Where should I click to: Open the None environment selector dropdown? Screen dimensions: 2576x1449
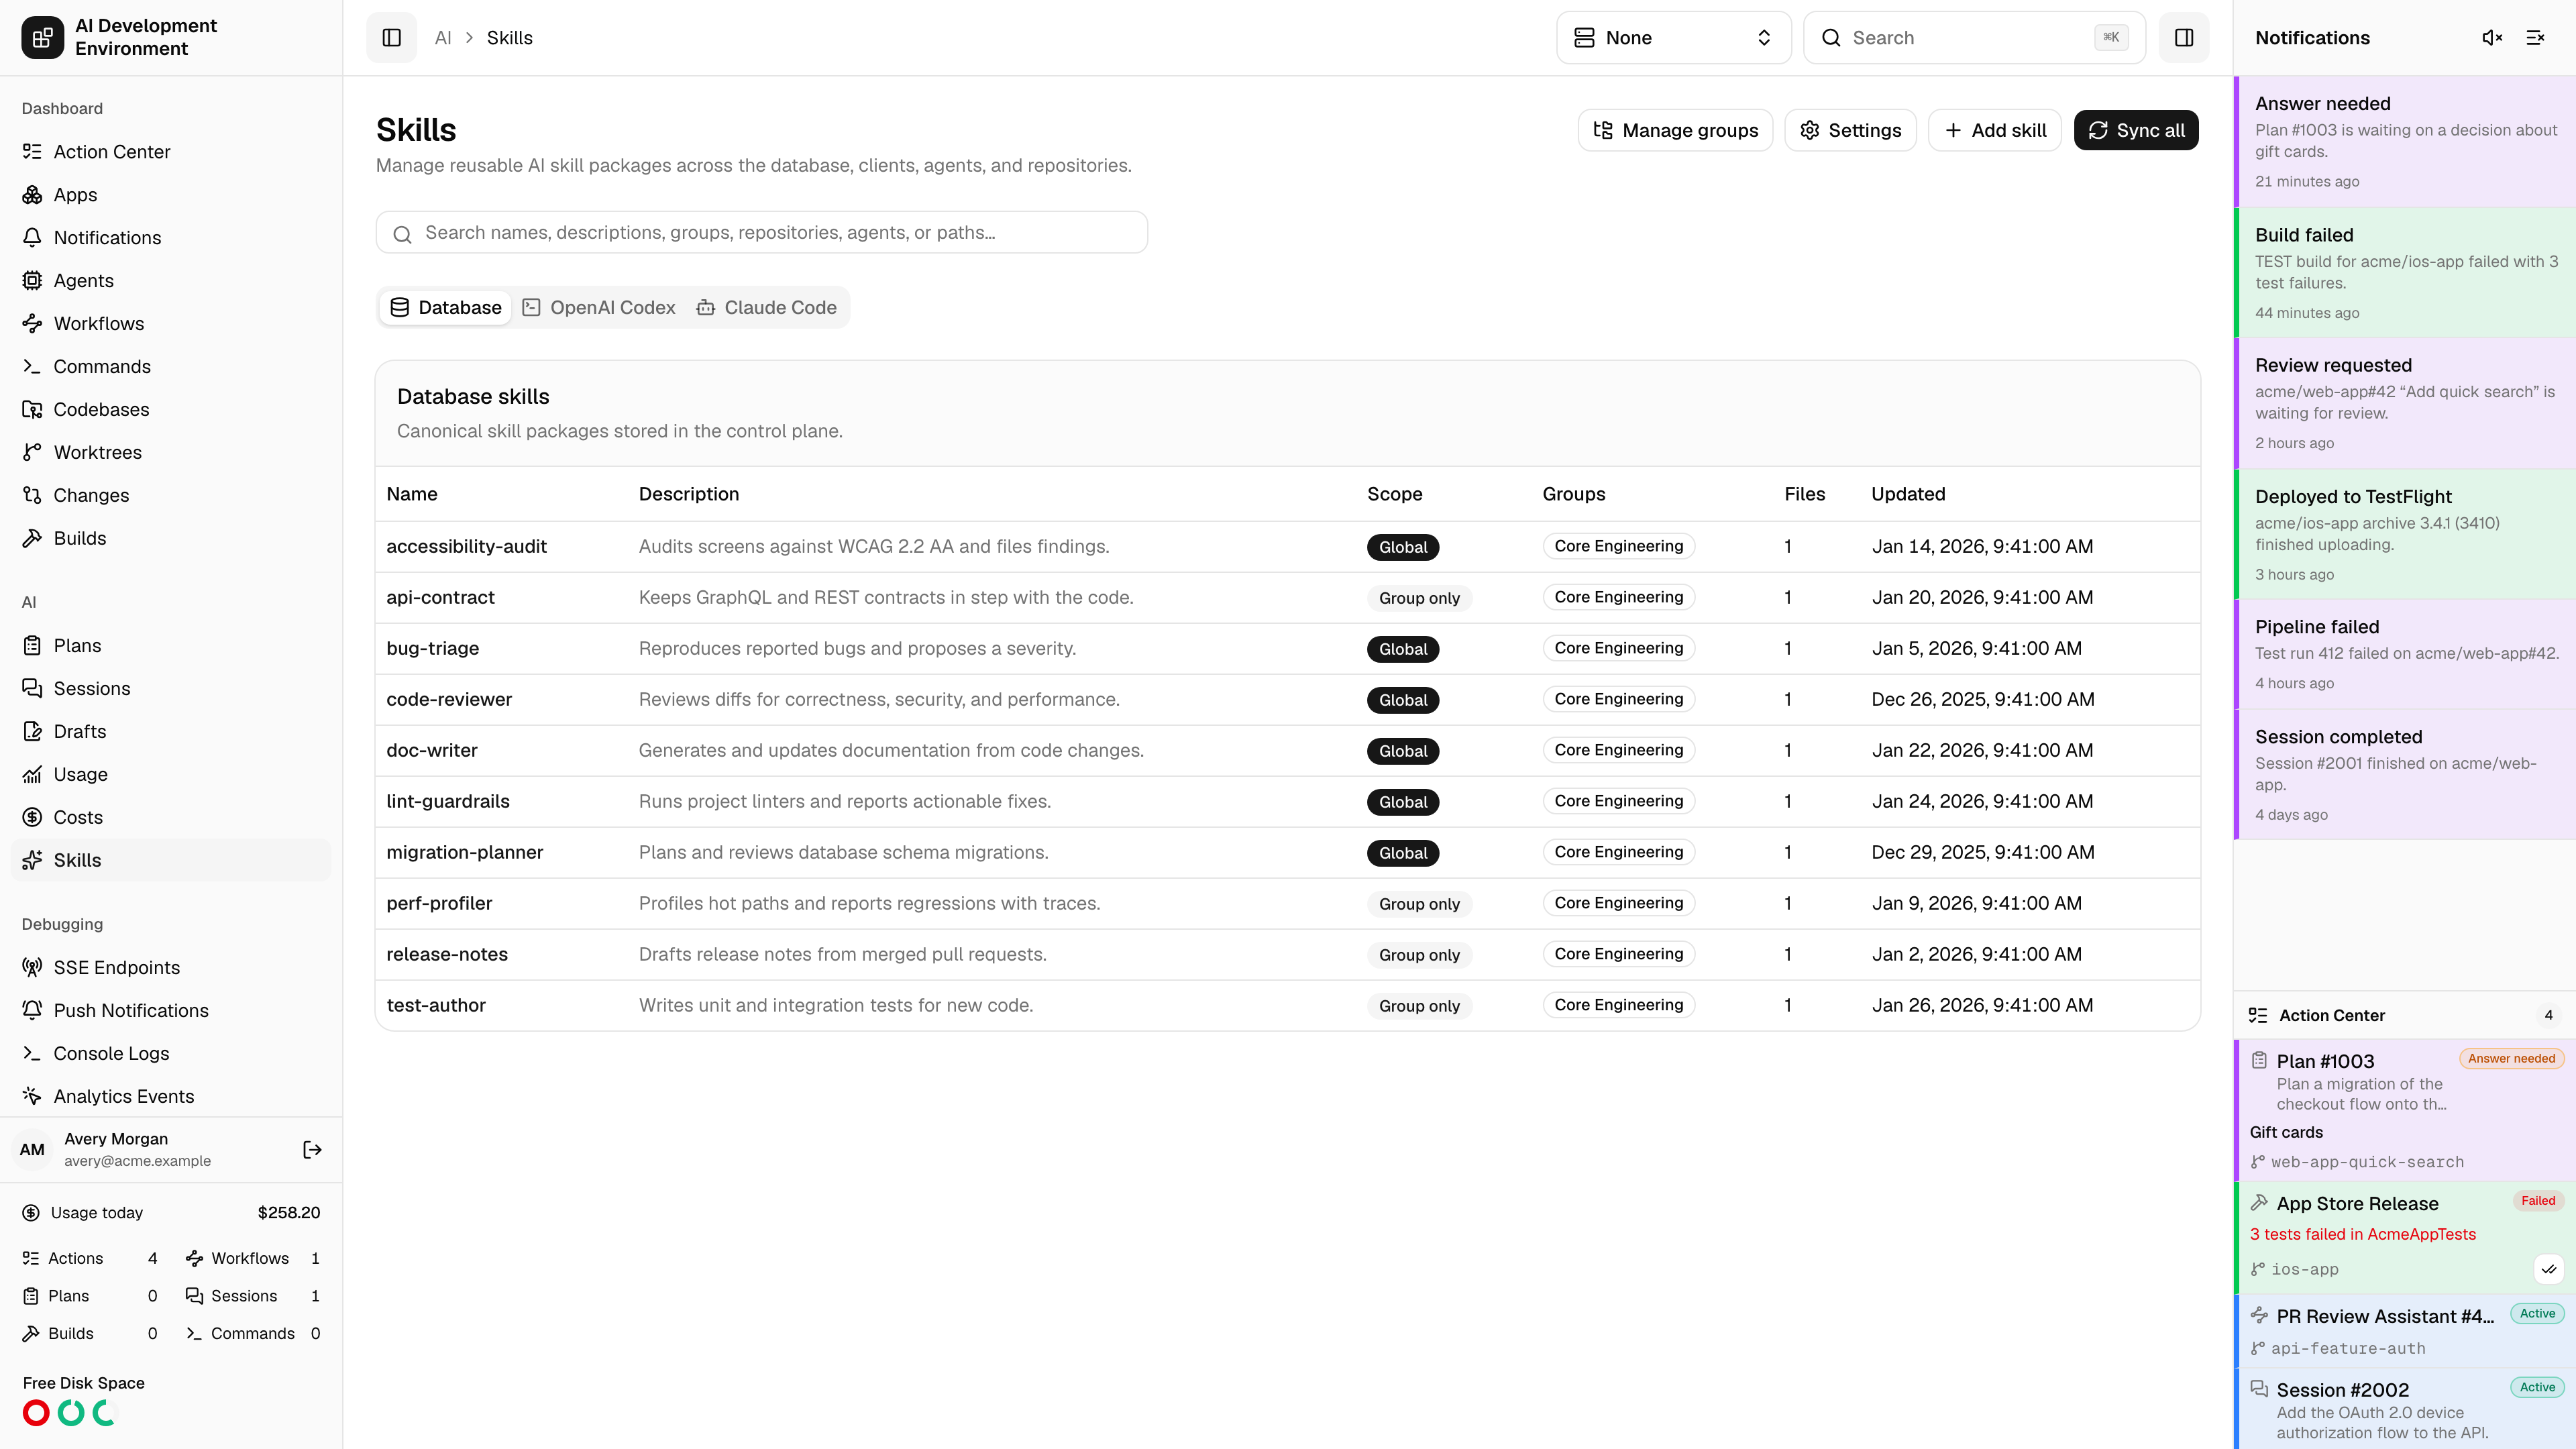click(1673, 37)
